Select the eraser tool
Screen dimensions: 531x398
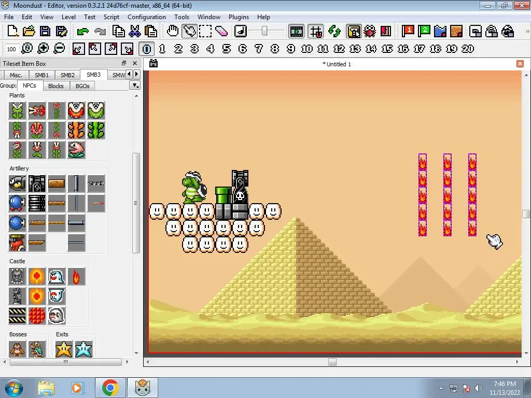point(221,31)
